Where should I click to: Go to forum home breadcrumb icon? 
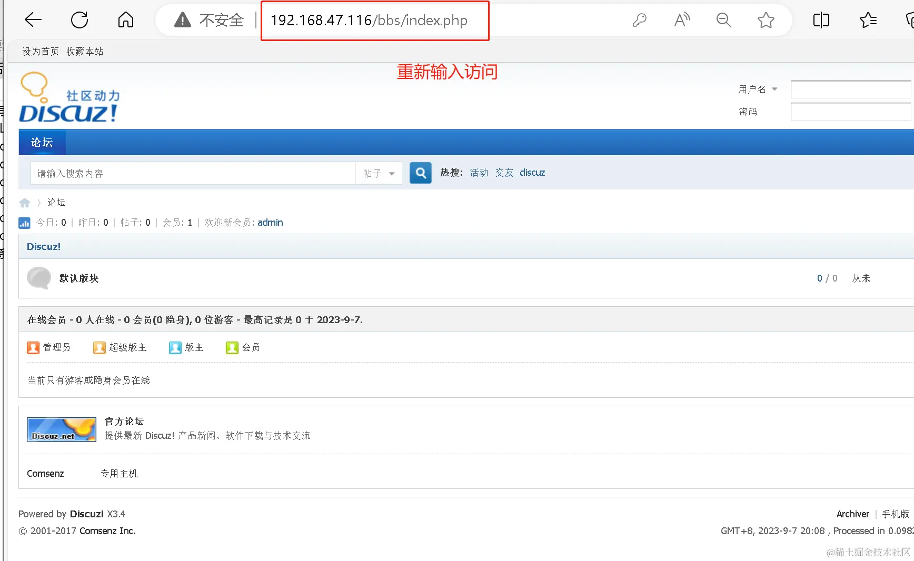(25, 203)
